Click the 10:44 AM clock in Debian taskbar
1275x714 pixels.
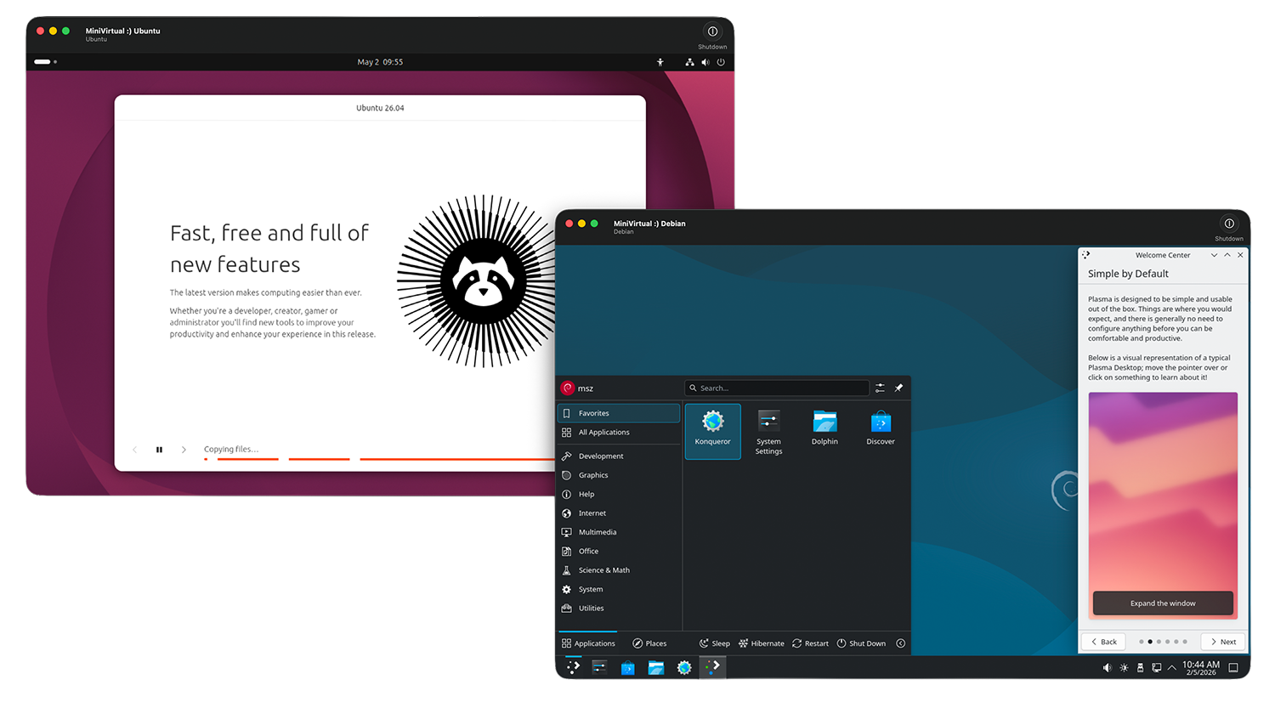click(1201, 668)
